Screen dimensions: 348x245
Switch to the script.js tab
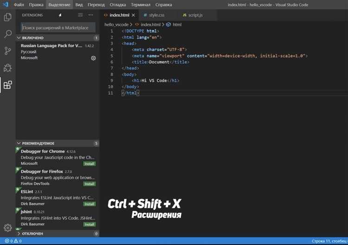pos(192,15)
